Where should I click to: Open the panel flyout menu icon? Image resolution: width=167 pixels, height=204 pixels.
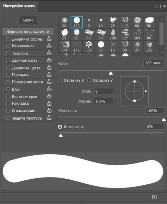pyautogui.click(x=164, y=6)
